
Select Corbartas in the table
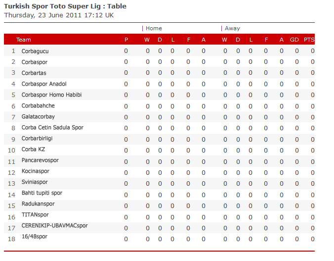[34, 73]
